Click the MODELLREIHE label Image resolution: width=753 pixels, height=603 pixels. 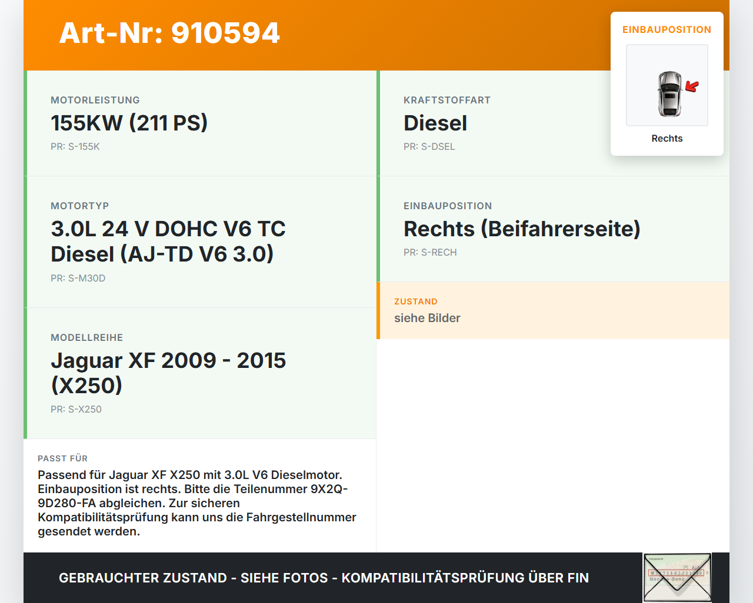87,337
